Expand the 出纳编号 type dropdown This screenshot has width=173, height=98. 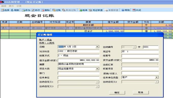(134, 47)
